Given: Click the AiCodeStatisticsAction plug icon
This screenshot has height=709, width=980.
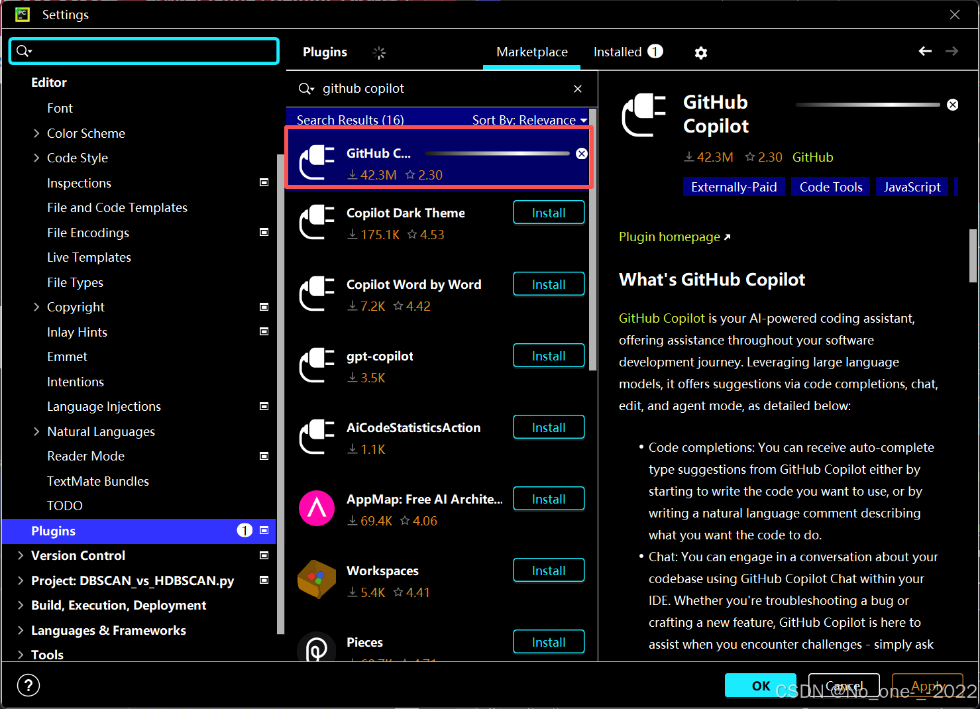Looking at the screenshot, I should (317, 437).
